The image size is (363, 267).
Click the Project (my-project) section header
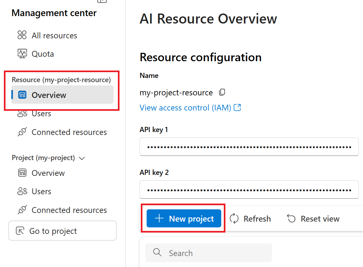point(43,158)
